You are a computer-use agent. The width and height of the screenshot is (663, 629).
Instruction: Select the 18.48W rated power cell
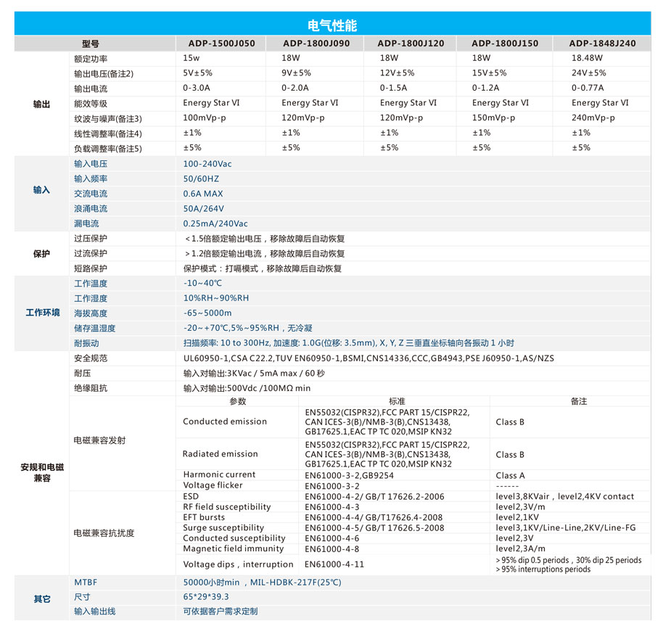pos(587,58)
